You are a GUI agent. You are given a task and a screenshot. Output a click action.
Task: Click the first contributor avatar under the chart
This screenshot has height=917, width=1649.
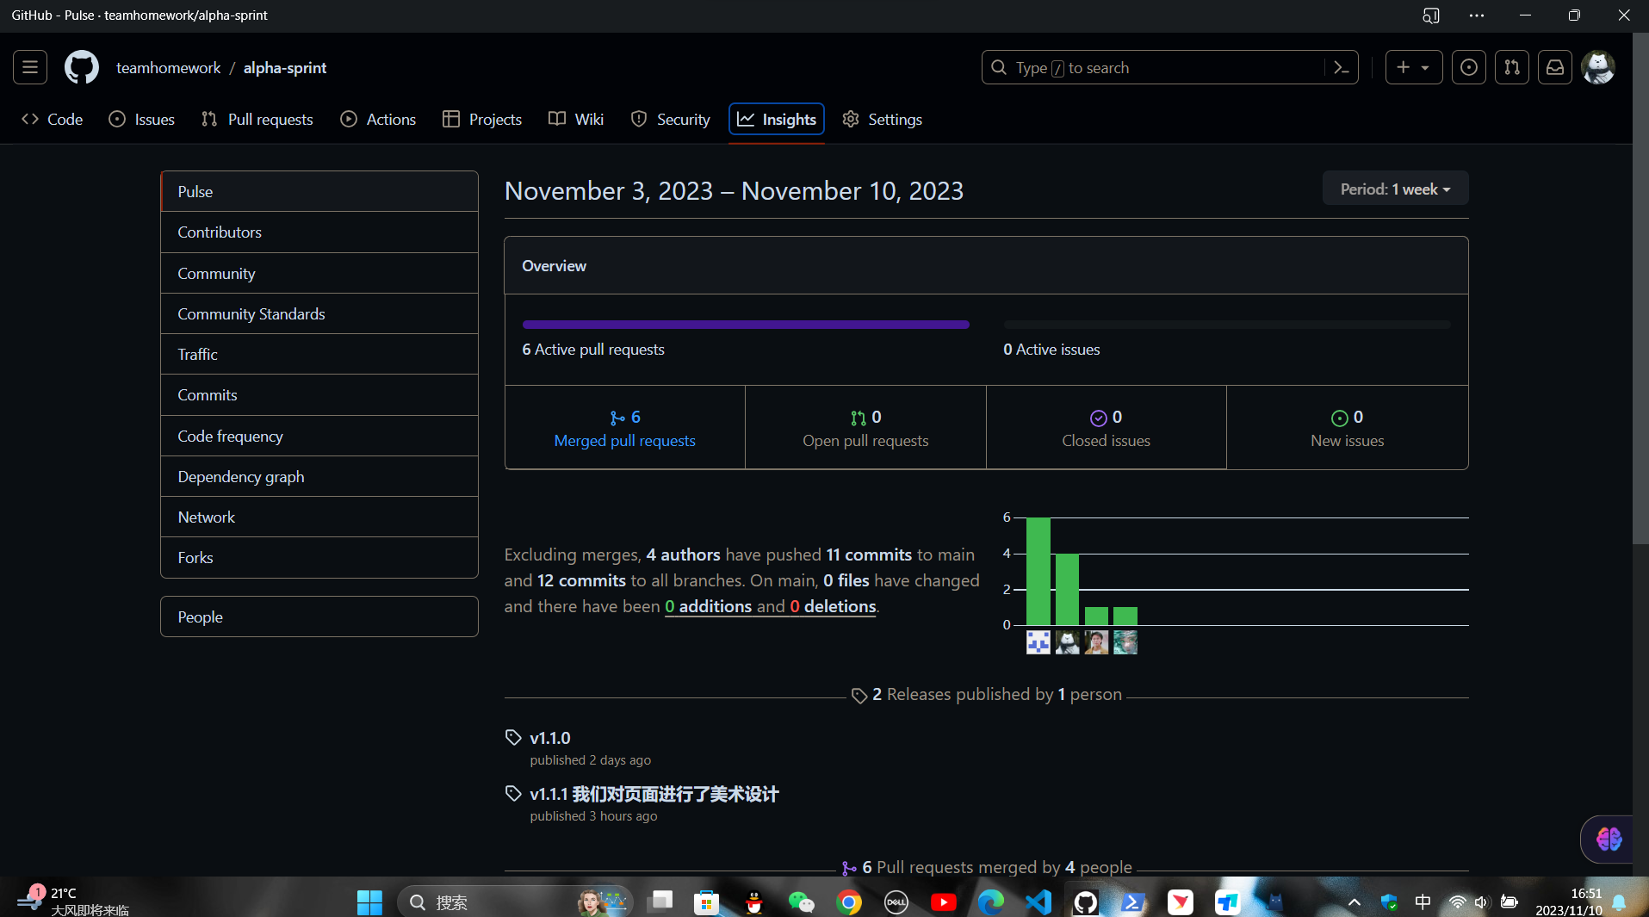tap(1038, 642)
